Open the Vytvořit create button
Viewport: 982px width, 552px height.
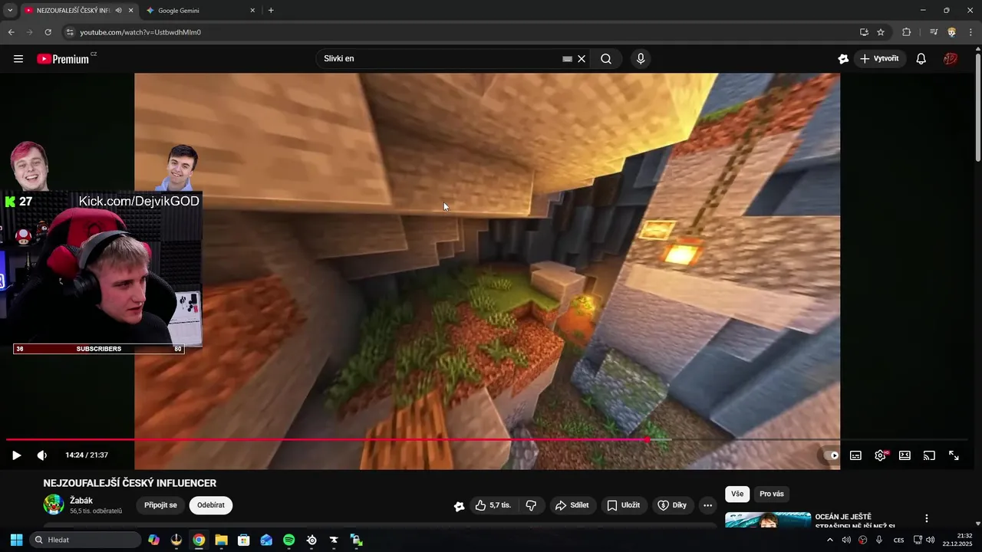click(879, 59)
